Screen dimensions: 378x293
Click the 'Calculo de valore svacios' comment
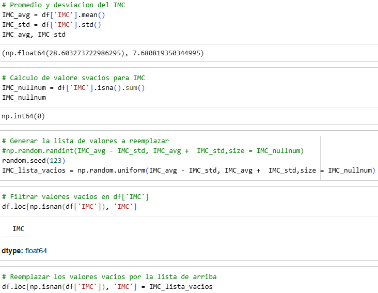pyautogui.click(x=73, y=78)
